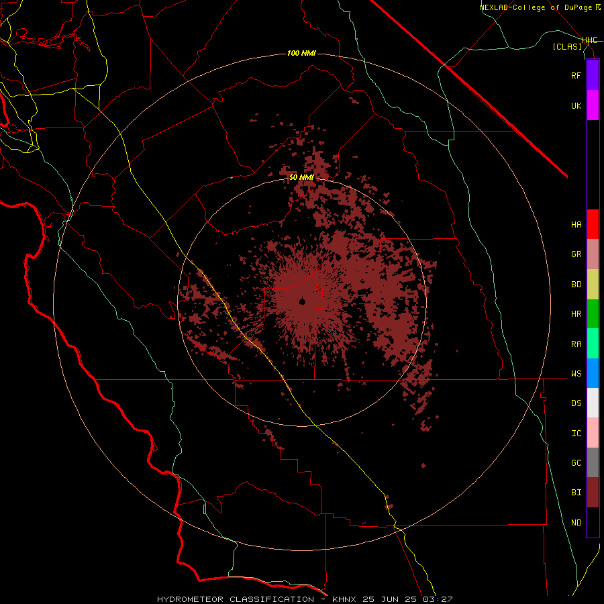
Task: Click the RF purple legend swatch
Action: [593, 75]
